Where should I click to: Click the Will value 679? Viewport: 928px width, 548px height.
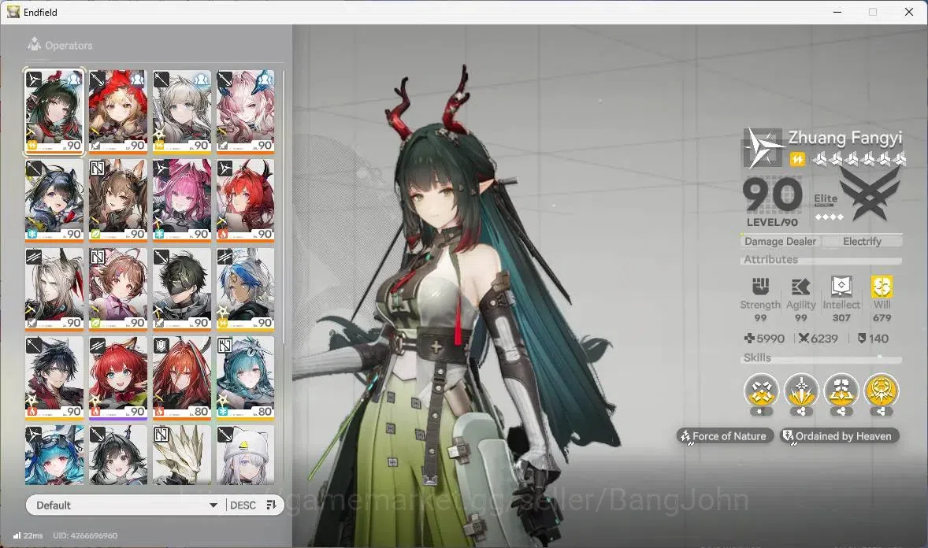pyautogui.click(x=882, y=318)
